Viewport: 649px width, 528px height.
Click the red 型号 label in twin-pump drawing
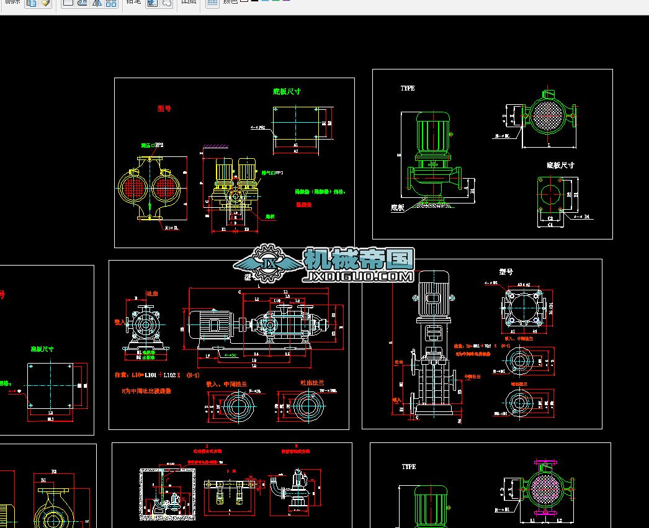click(164, 109)
